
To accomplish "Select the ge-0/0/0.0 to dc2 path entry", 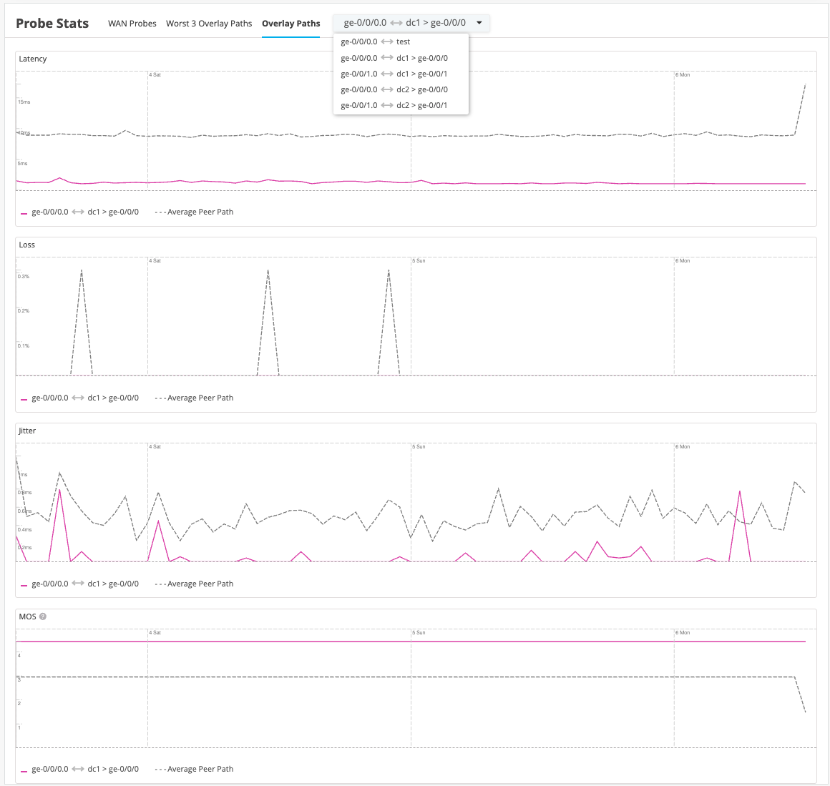I will (394, 89).
